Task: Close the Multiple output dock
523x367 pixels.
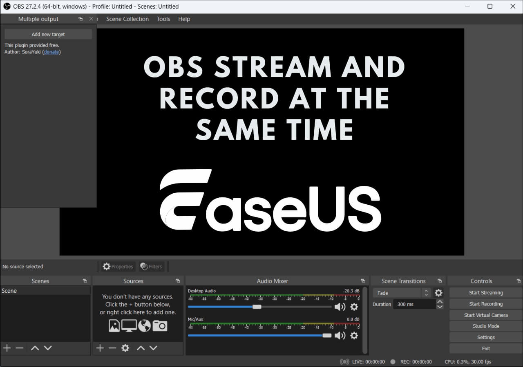Action: point(91,19)
